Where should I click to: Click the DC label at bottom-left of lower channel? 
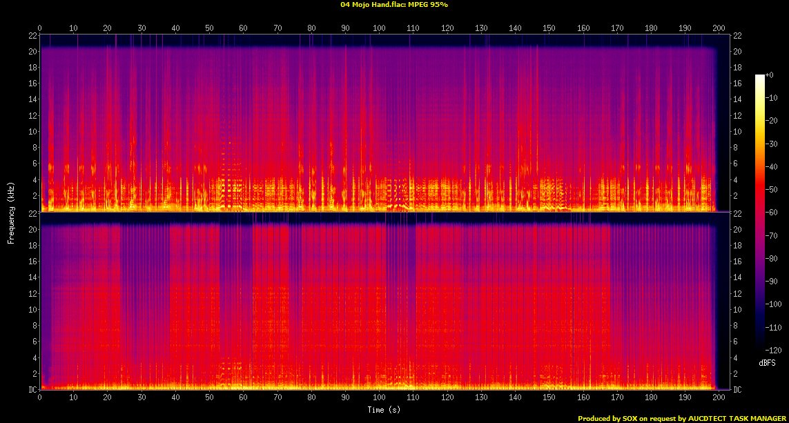(x=33, y=390)
